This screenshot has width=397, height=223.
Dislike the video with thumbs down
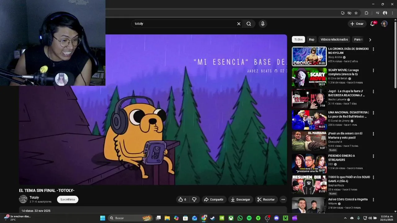click(x=194, y=199)
